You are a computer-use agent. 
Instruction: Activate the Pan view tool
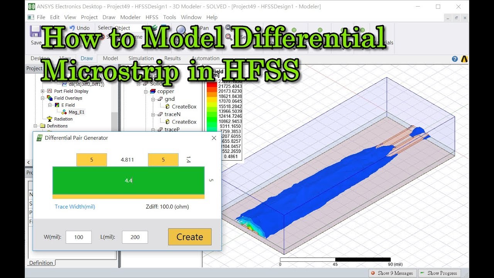pos(204,28)
